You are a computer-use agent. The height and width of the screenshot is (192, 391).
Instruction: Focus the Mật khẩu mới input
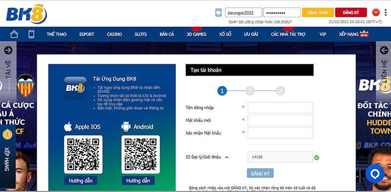click(x=280, y=120)
